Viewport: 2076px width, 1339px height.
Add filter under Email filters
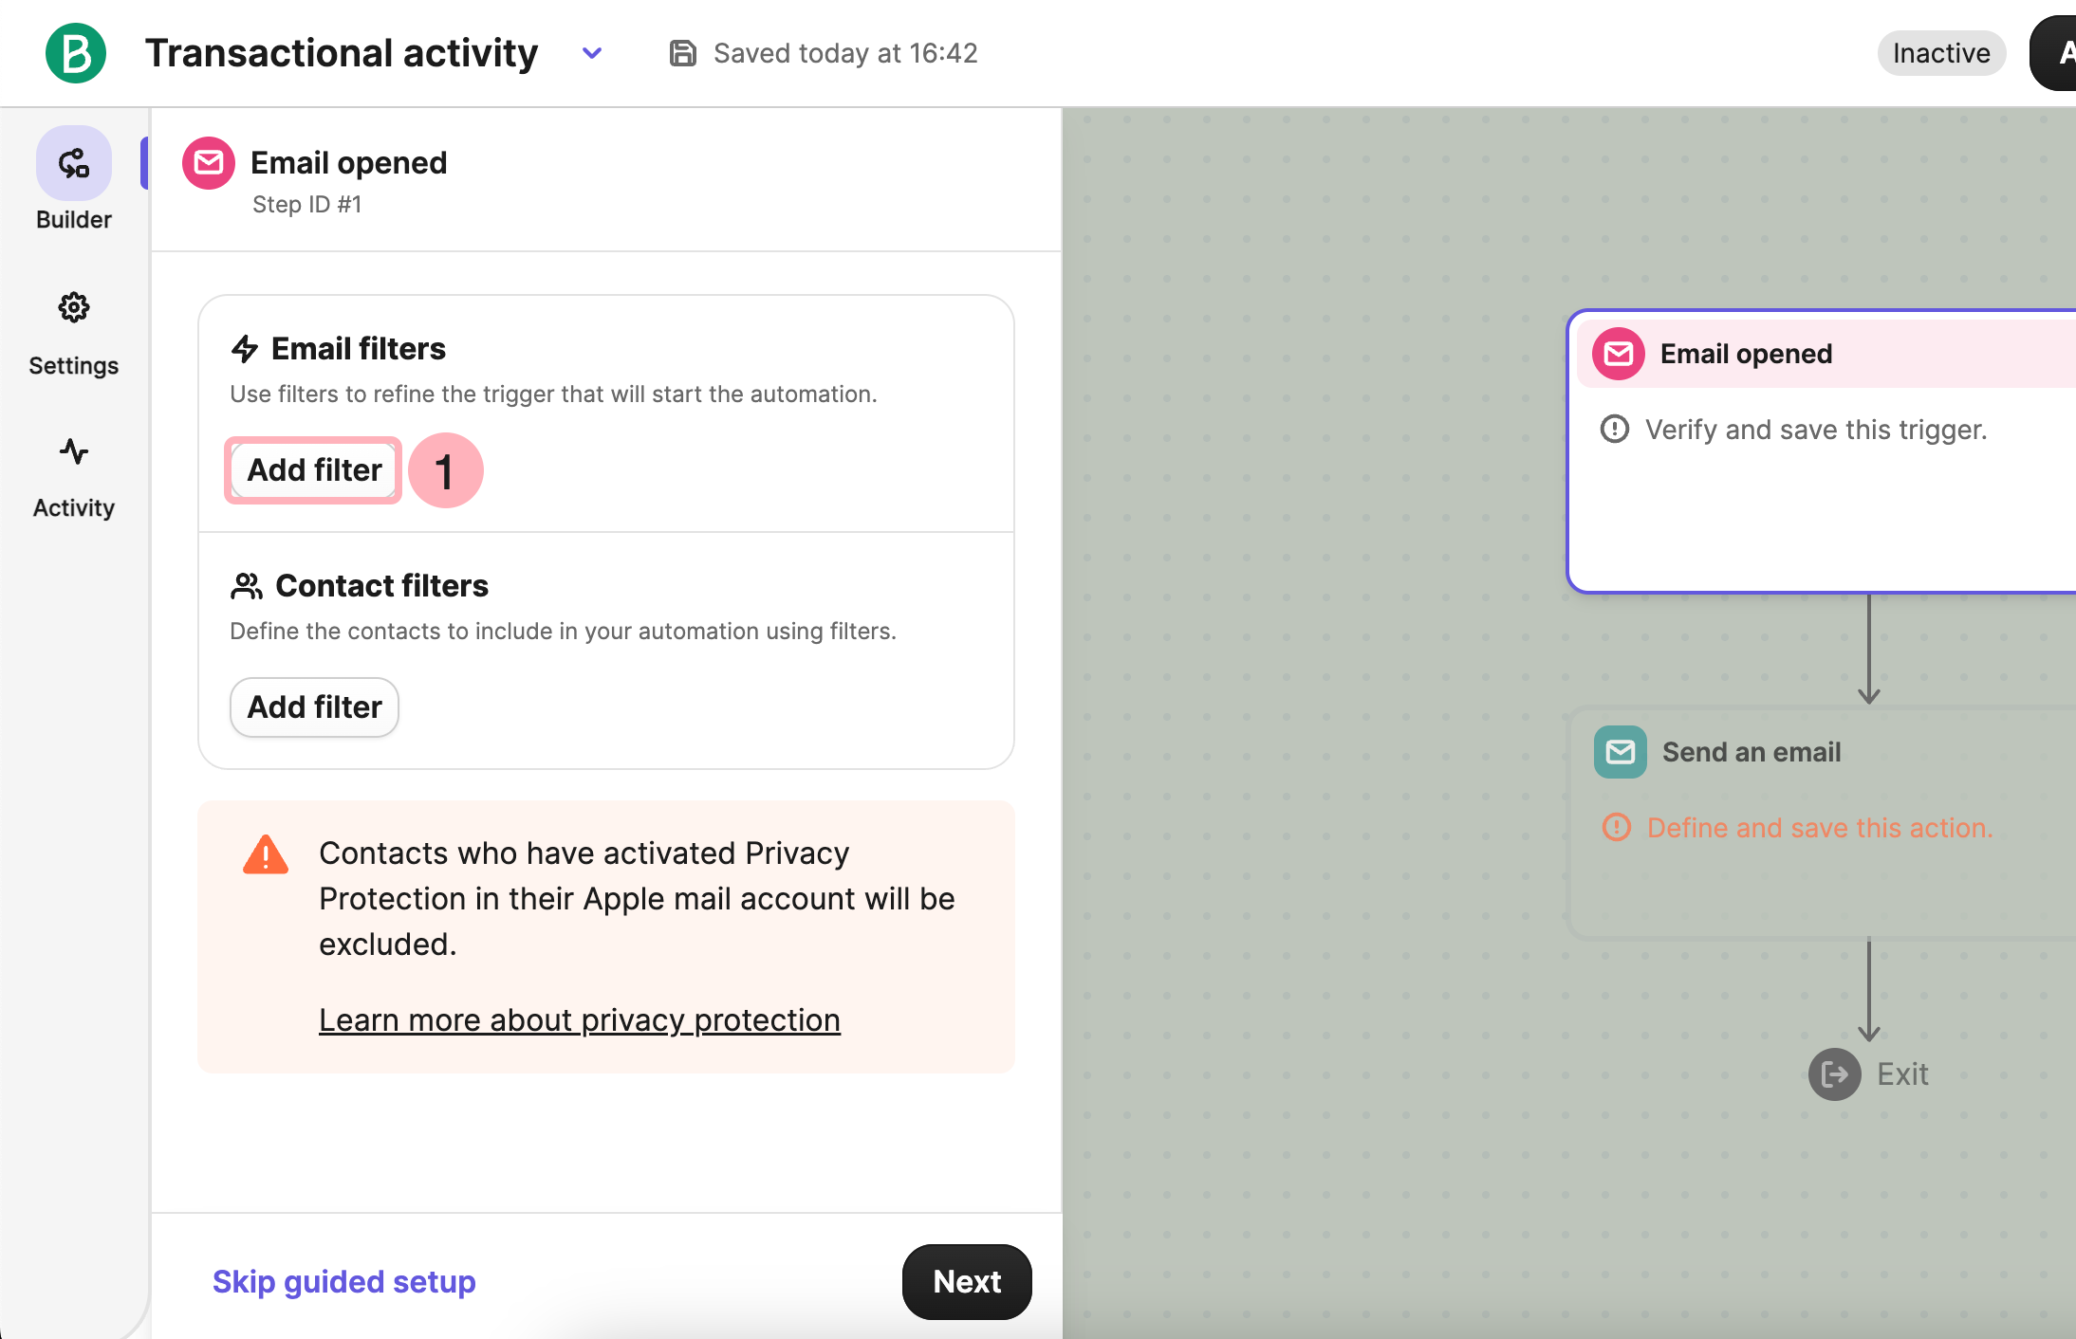point(314,470)
